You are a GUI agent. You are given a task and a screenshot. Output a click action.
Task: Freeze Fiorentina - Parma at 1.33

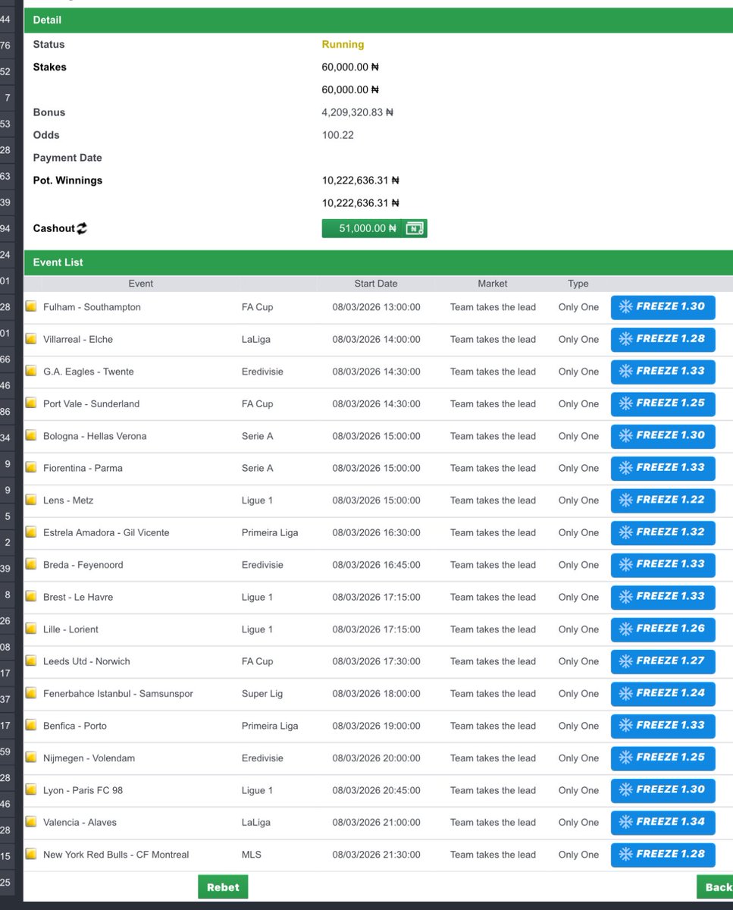(663, 468)
